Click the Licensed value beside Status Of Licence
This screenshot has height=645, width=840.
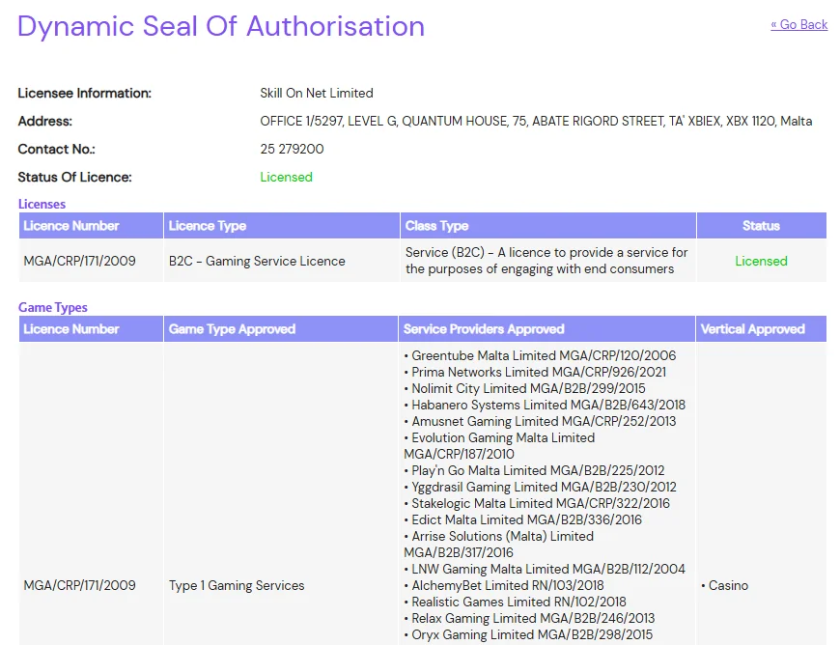click(x=286, y=177)
